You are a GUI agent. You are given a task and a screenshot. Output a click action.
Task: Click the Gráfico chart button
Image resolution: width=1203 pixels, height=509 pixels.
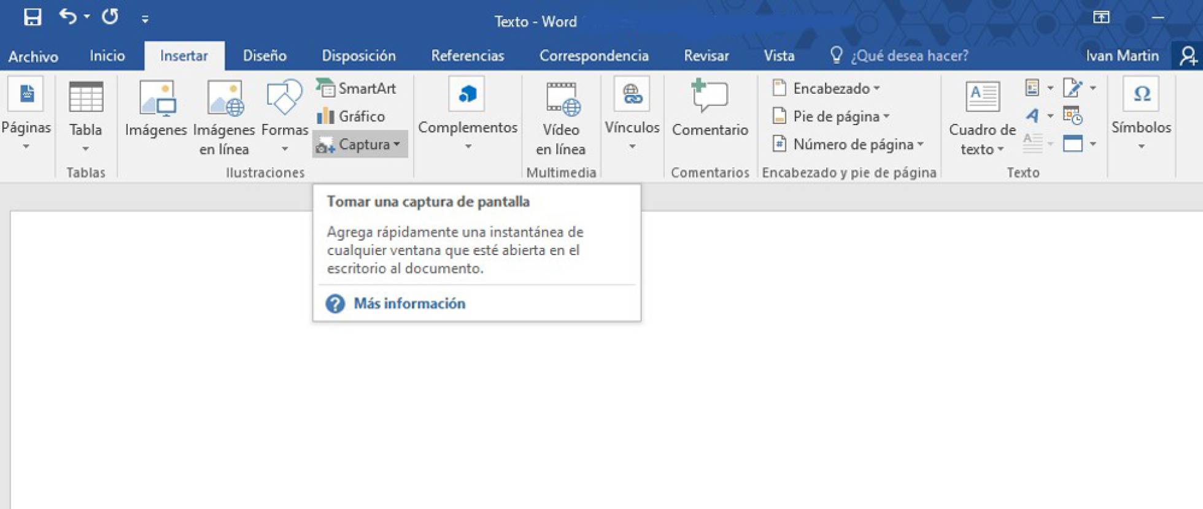tap(352, 116)
